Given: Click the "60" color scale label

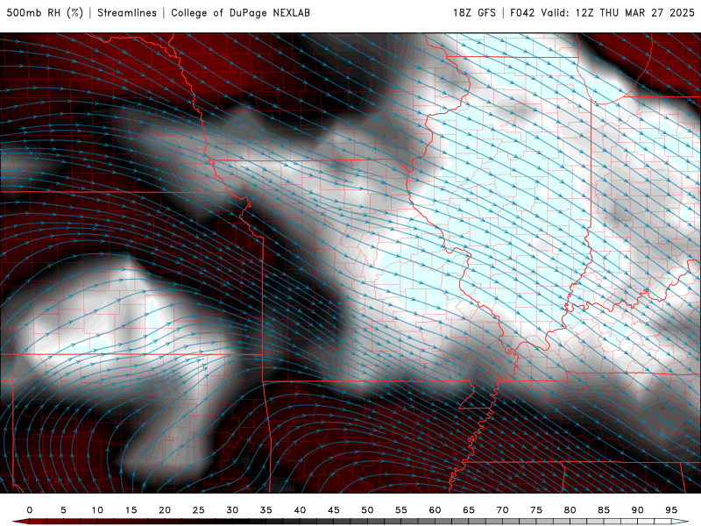Looking at the screenshot, I should coord(435,510).
